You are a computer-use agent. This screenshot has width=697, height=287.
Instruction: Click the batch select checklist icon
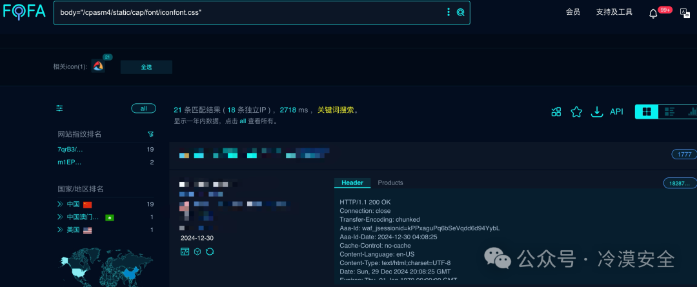pos(556,112)
